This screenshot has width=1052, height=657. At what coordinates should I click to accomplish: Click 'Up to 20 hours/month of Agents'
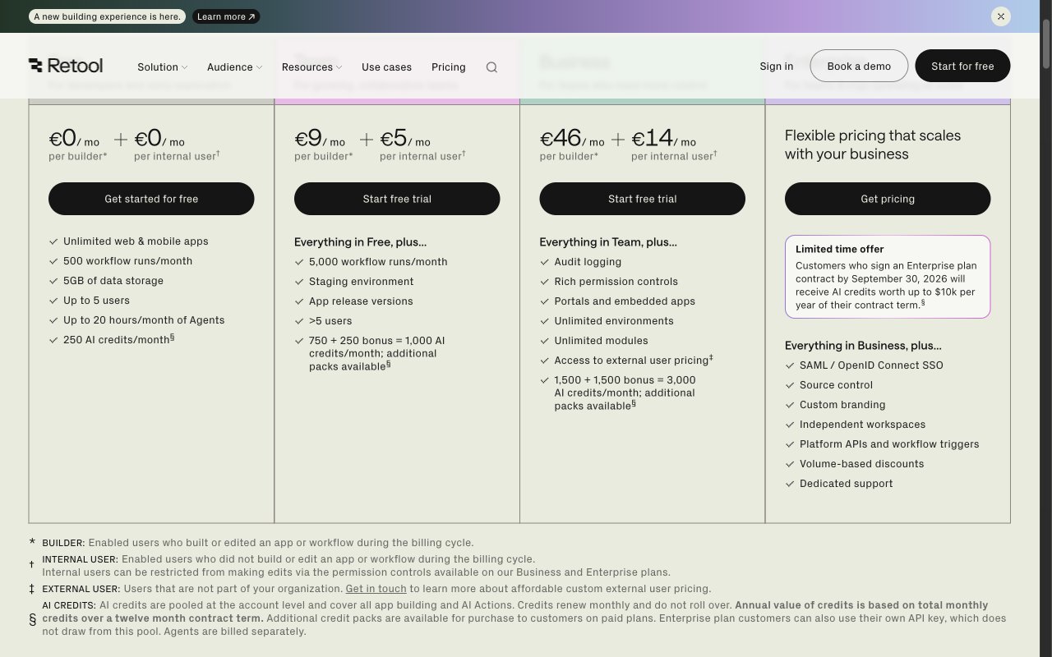[144, 320]
